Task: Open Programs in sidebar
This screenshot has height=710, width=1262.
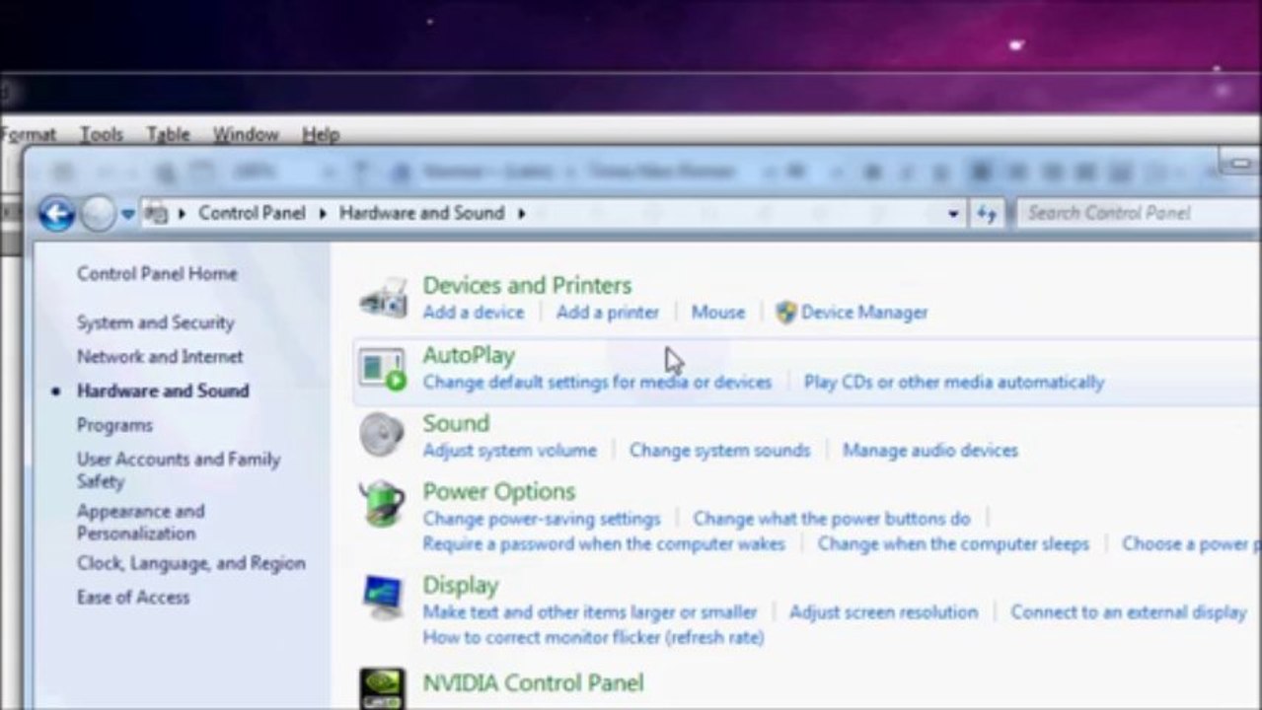Action: (114, 426)
